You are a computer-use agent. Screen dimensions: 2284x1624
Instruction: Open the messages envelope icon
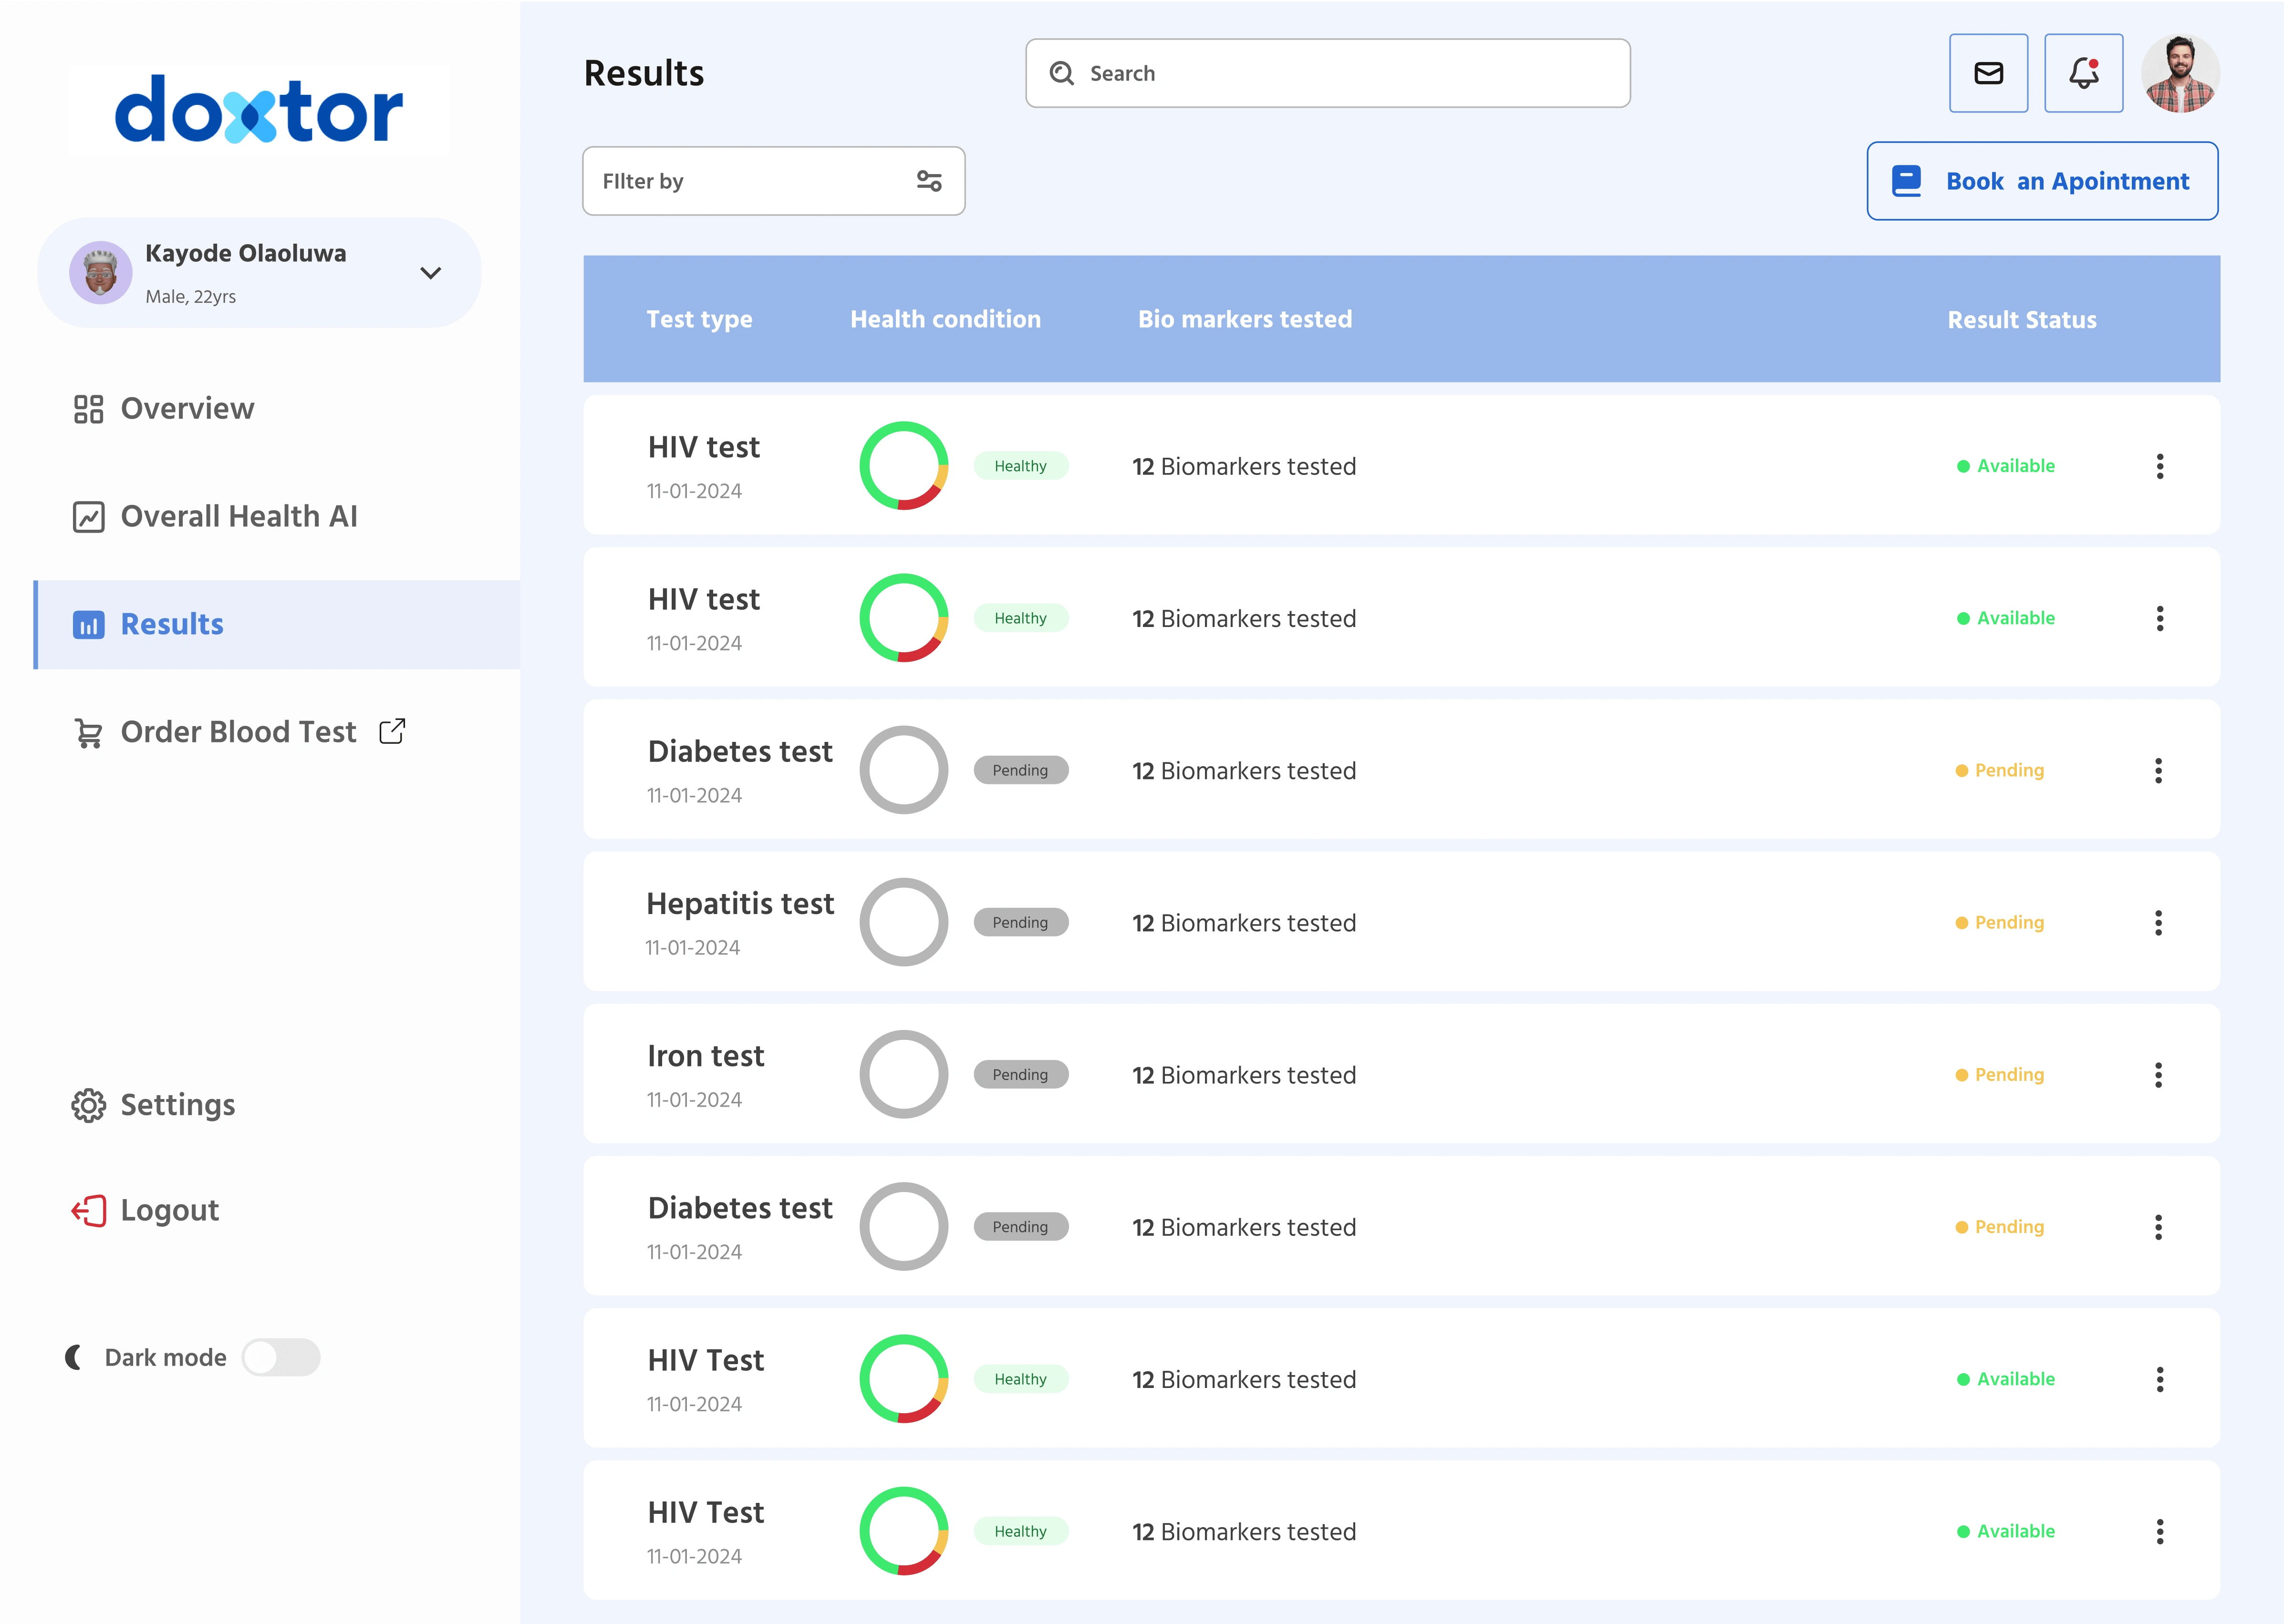tap(1988, 73)
